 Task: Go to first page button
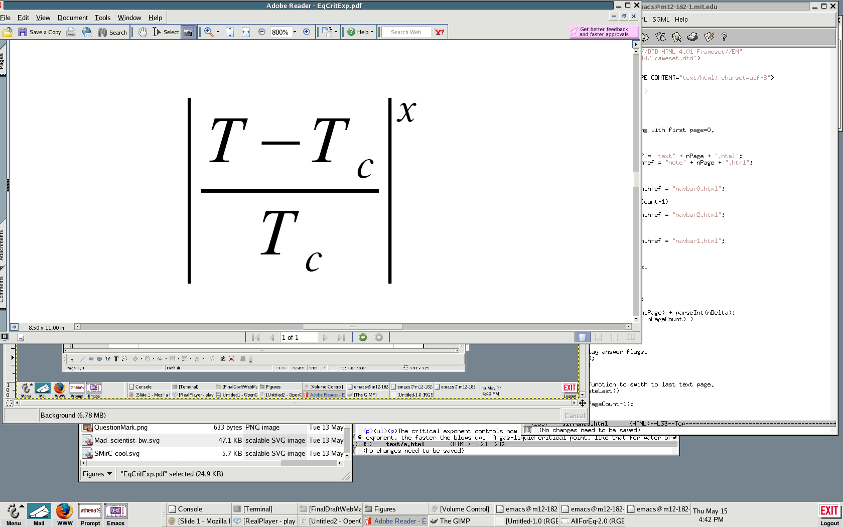tap(255, 338)
